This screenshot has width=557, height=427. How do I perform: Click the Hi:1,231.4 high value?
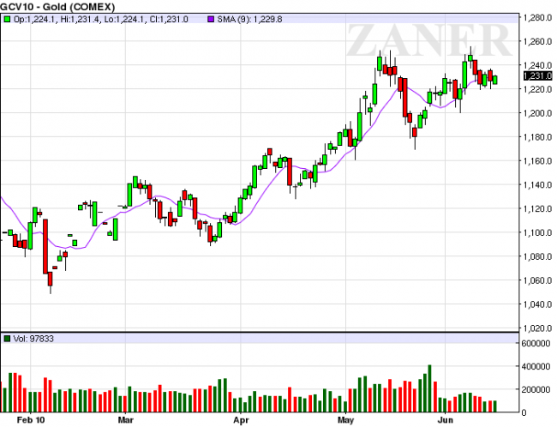pyautogui.click(x=81, y=19)
